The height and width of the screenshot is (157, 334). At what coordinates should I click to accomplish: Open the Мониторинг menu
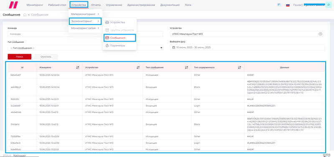pos(35,5)
